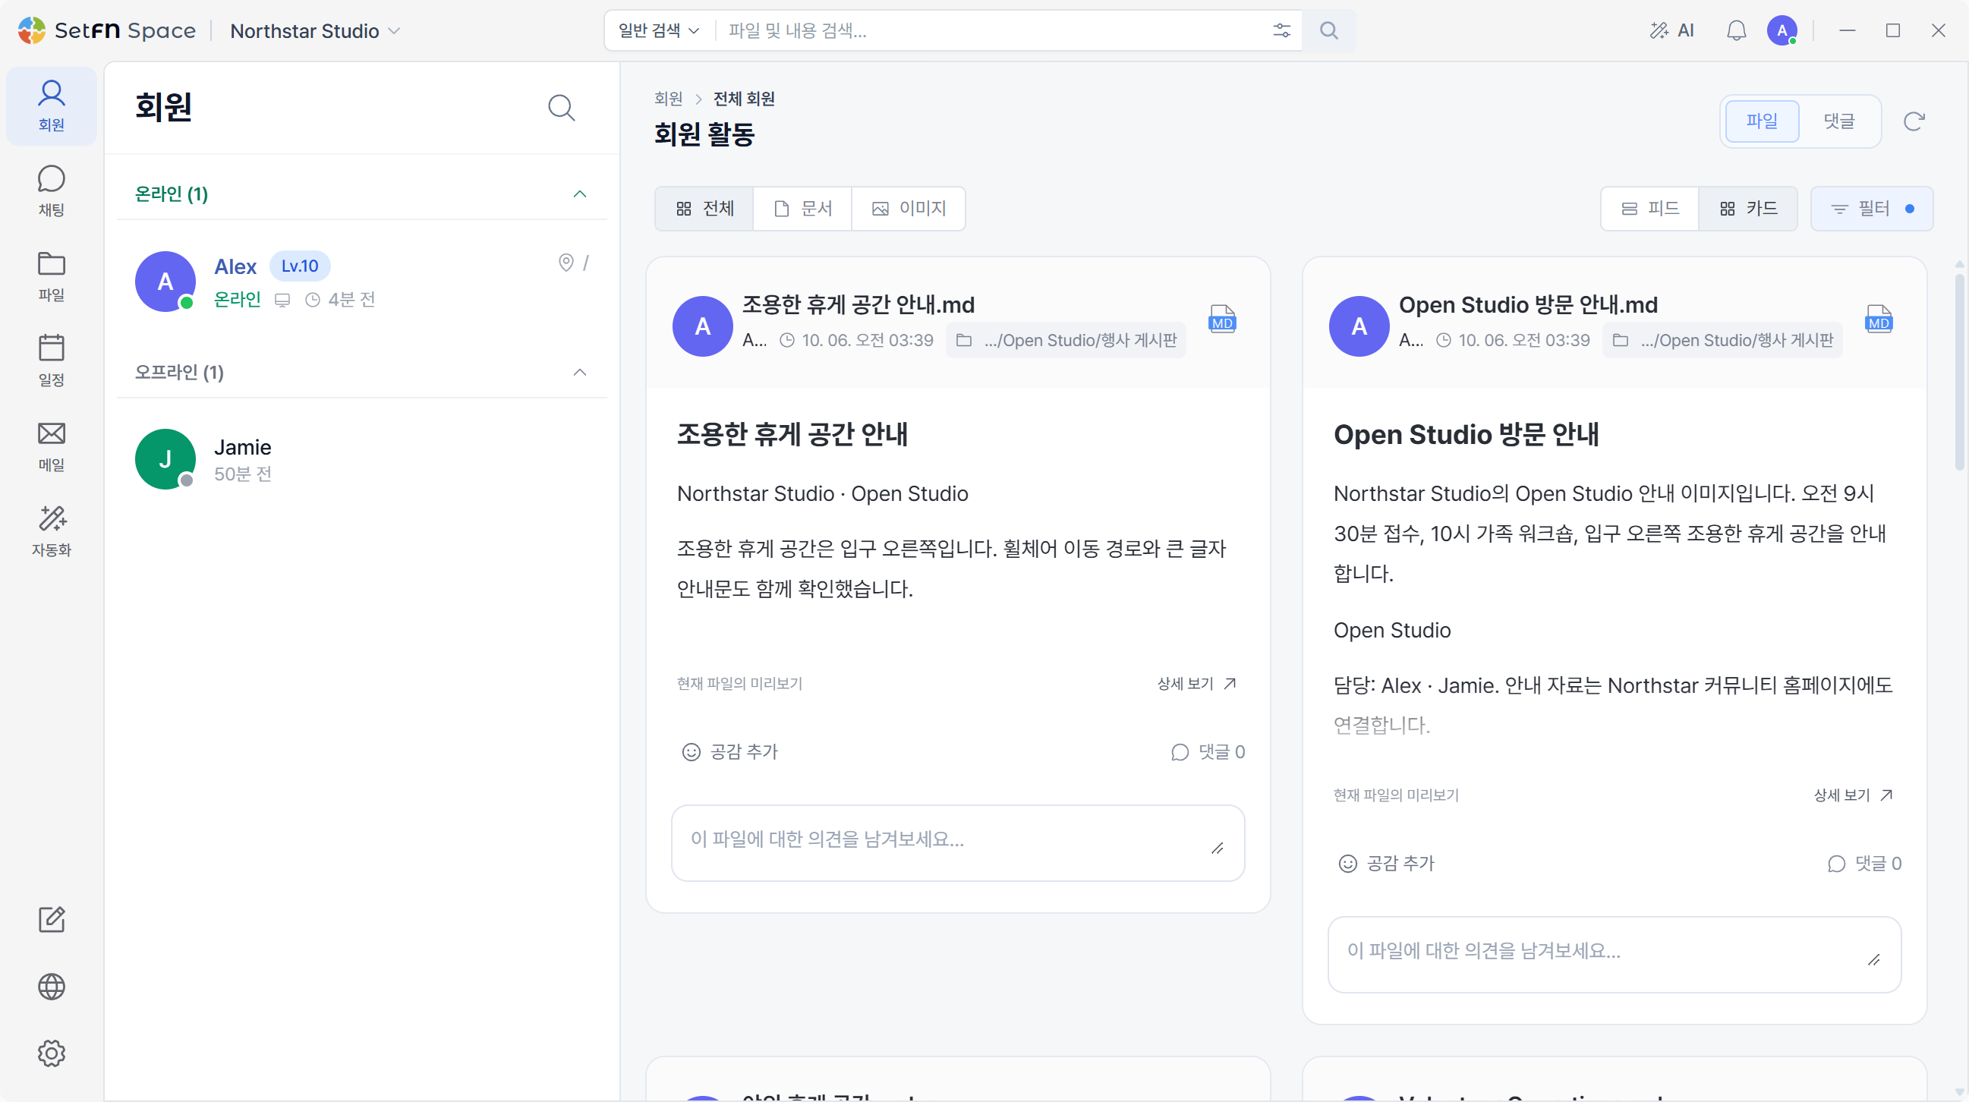Refresh the member activity list
The height and width of the screenshot is (1102, 1969).
[x=1914, y=121]
